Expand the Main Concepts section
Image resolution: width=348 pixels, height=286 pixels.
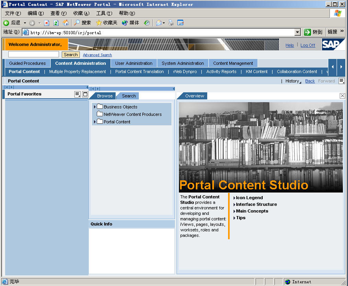click(x=234, y=211)
